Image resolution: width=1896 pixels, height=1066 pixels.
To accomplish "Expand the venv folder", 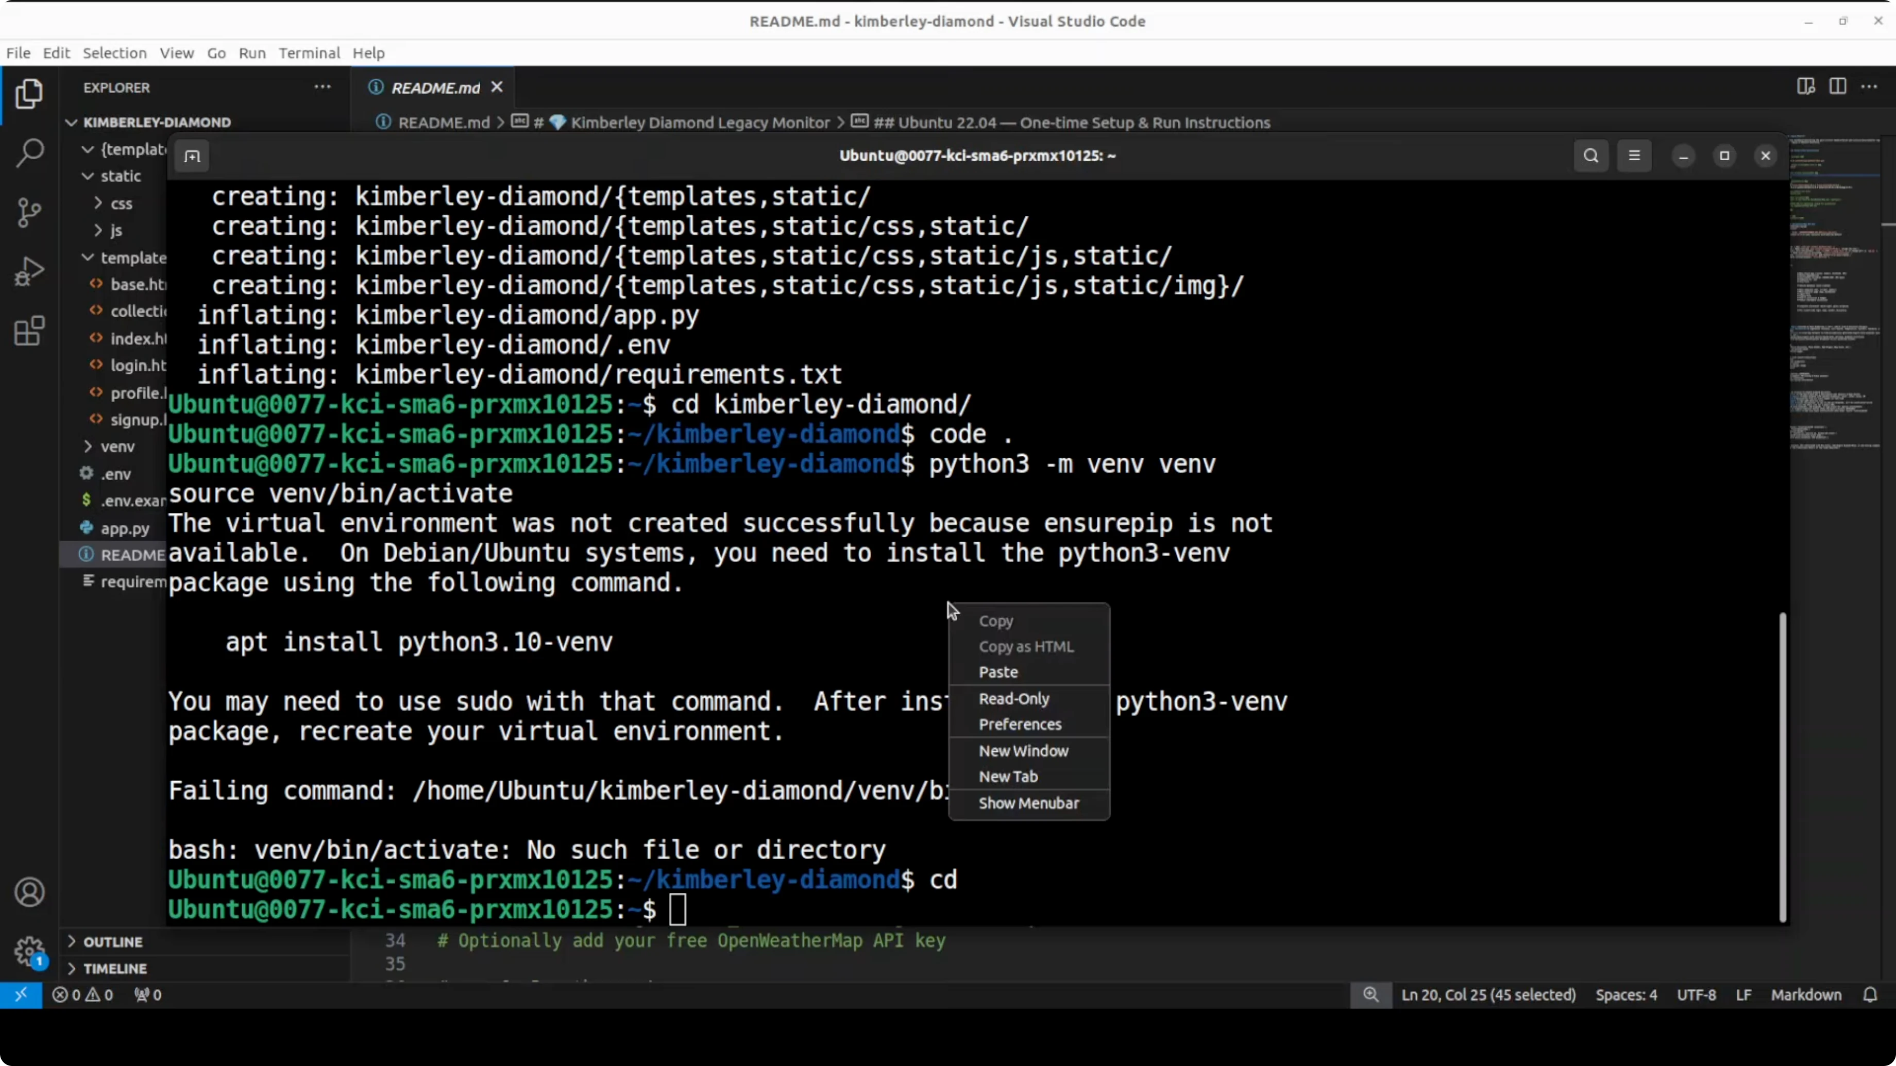I will tap(117, 446).
